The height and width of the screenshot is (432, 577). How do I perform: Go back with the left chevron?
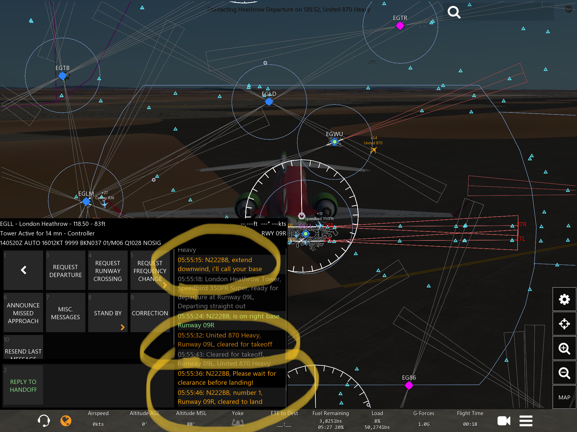23,270
